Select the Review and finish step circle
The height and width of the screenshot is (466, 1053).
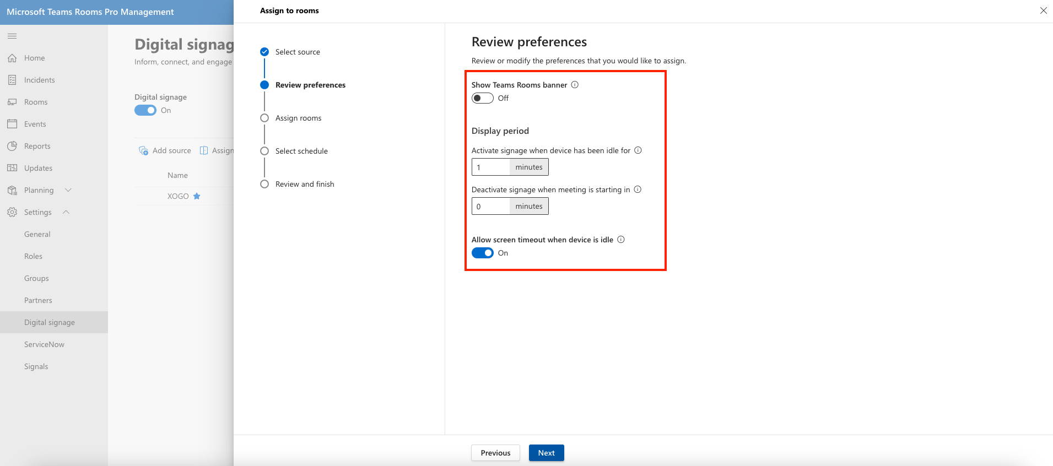click(x=264, y=184)
